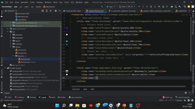Click teal_200 color swatch on line 9
Viewport: 195px width, 109px height.
click(x=67, y=41)
